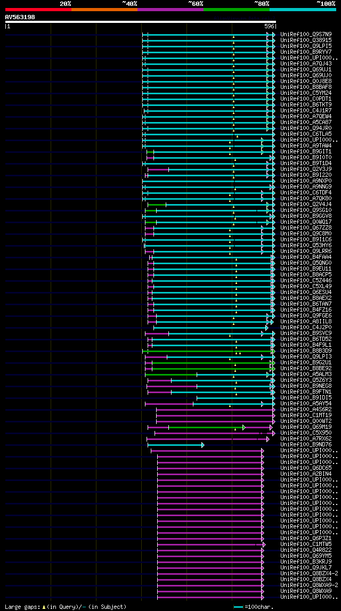Click the UniRef100_Q2V4J4 entry

[306, 204]
